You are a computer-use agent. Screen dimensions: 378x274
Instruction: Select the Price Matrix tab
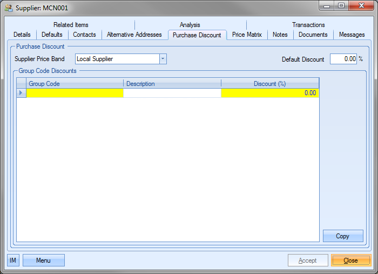[x=247, y=35]
